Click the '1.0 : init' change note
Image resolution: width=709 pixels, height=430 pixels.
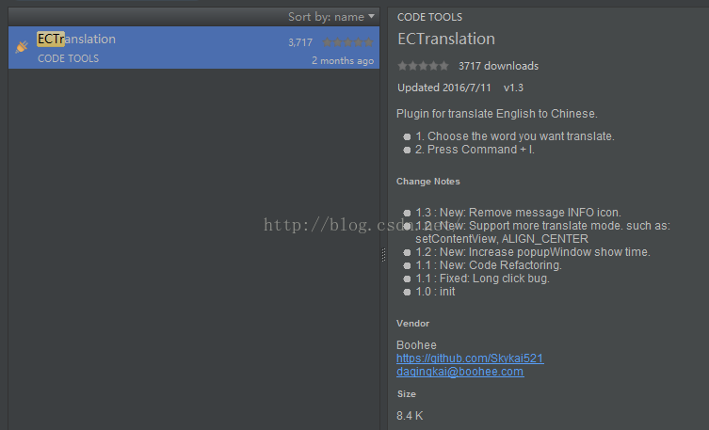pos(435,292)
